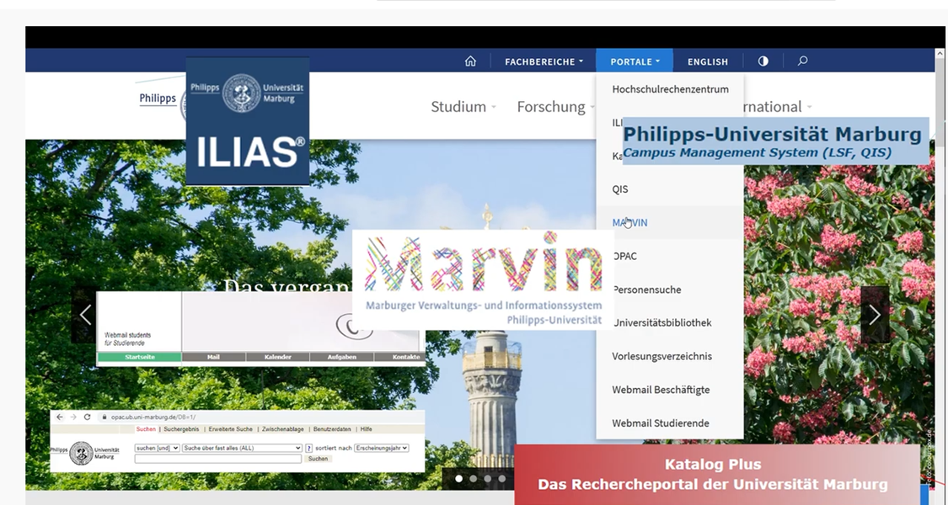948x505 pixels.
Task: Click the university seal in OPAC panel
Action: click(x=81, y=453)
